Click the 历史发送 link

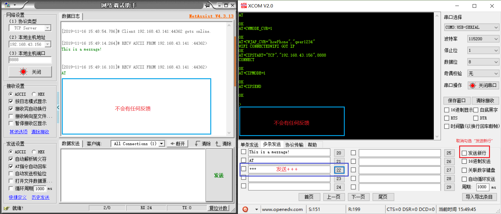point(40,197)
